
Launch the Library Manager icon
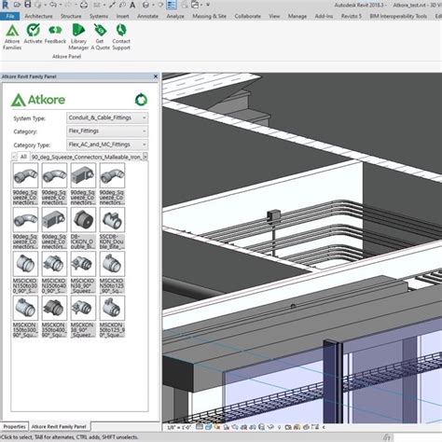78,37
